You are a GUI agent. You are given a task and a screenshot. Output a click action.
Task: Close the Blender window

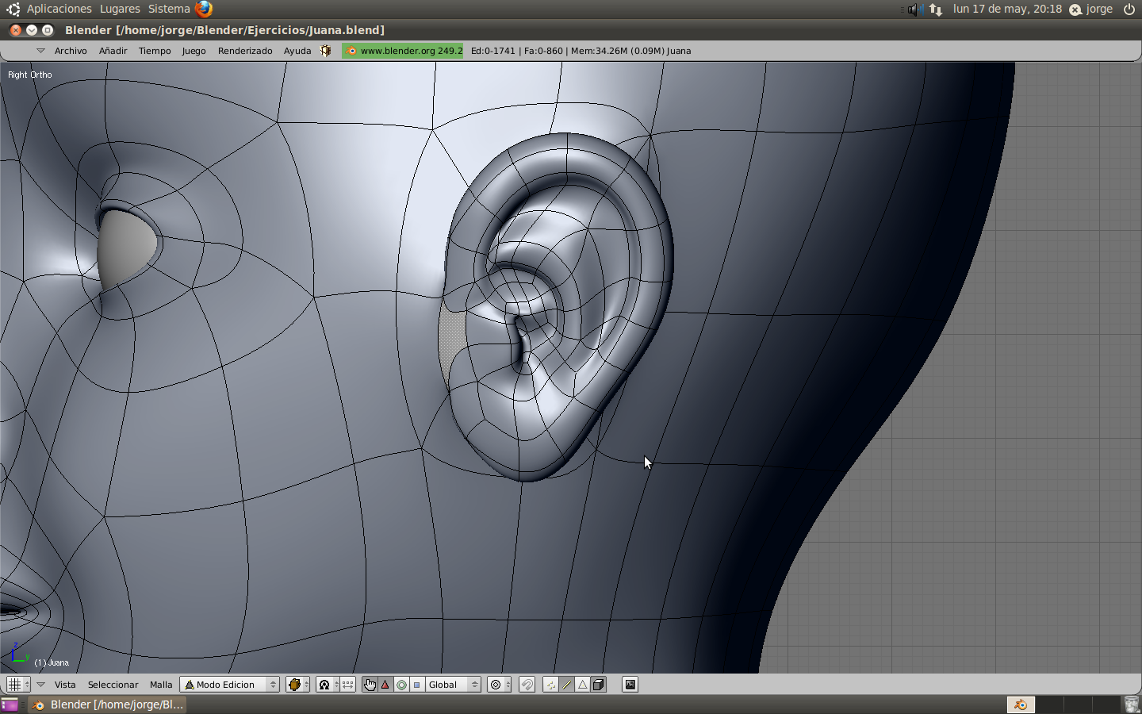[16, 30]
